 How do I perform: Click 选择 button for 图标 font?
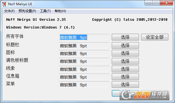coord(125,53)
